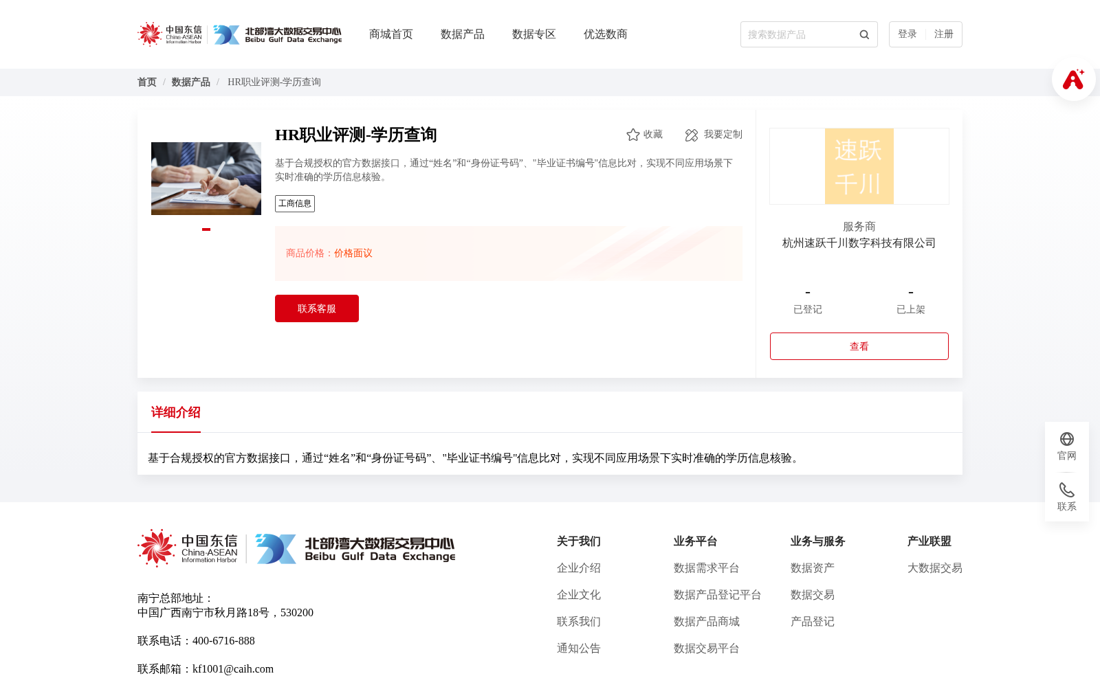Screen dimensions: 1100x687
Task: Click the footer China-ASEAN Information Harbor logo
Action: pyautogui.click(x=188, y=548)
